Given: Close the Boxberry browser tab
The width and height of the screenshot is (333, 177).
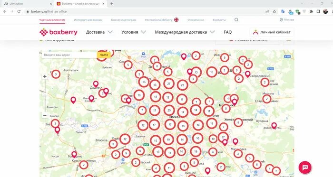Looking at the screenshot, I should [104, 4].
